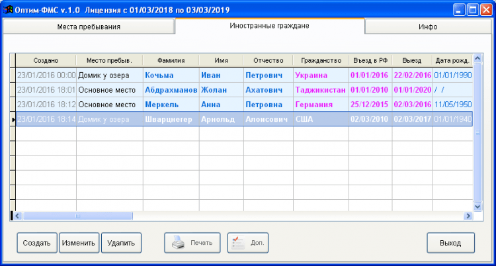Click the Гражданство column header
Screen dimensions: 496x266
click(x=320, y=60)
